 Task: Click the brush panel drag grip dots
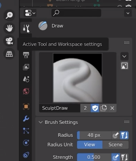click(127, 43)
